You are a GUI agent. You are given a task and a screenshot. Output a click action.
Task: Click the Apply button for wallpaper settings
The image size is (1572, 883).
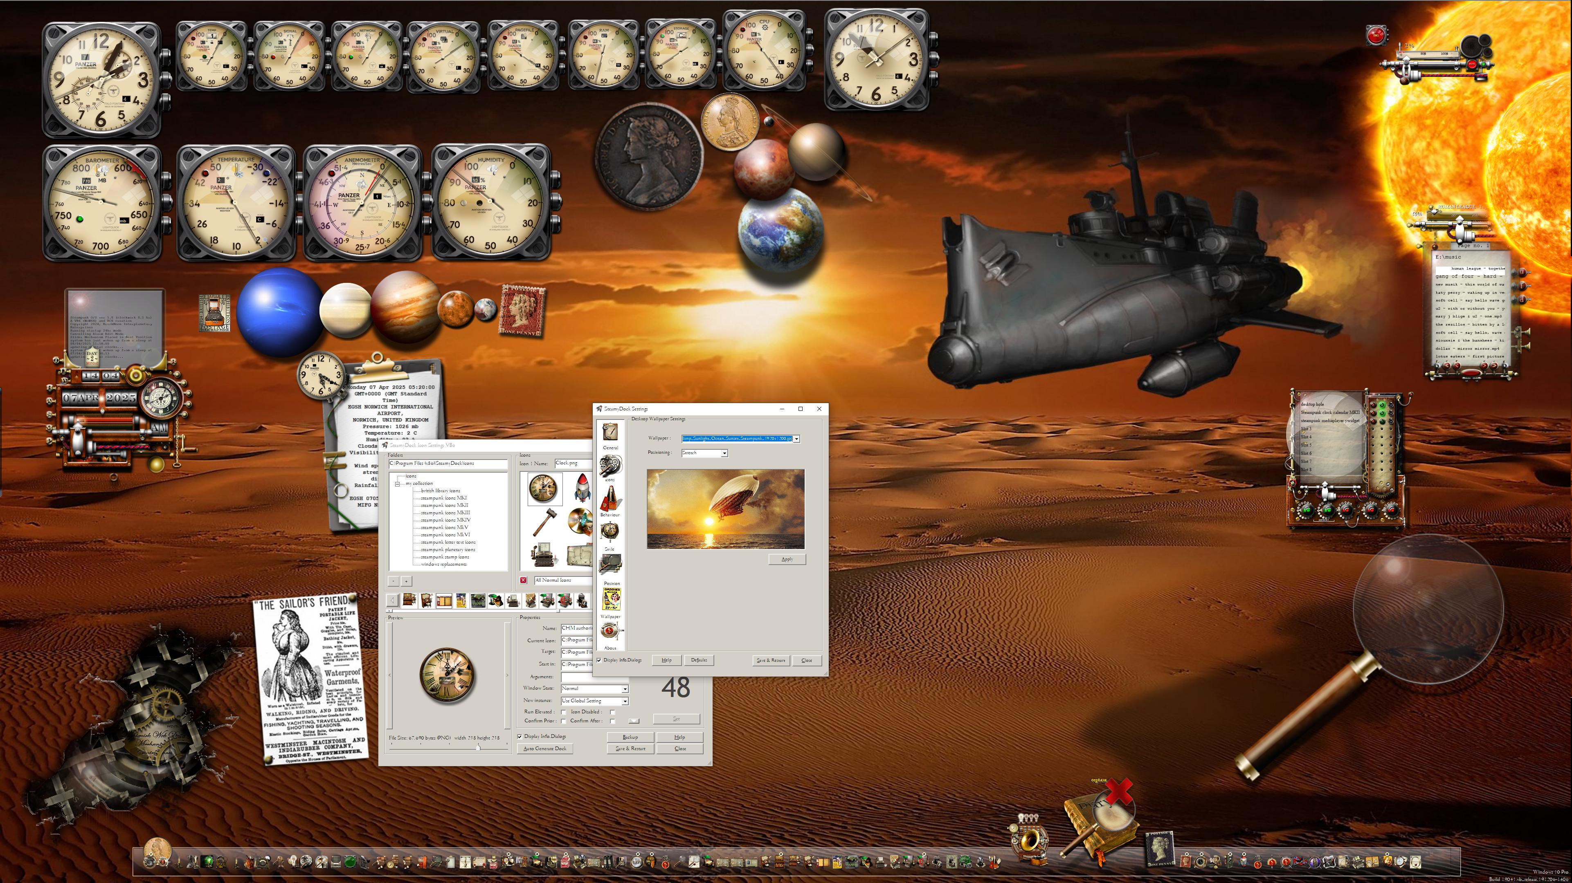tap(787, 559)
